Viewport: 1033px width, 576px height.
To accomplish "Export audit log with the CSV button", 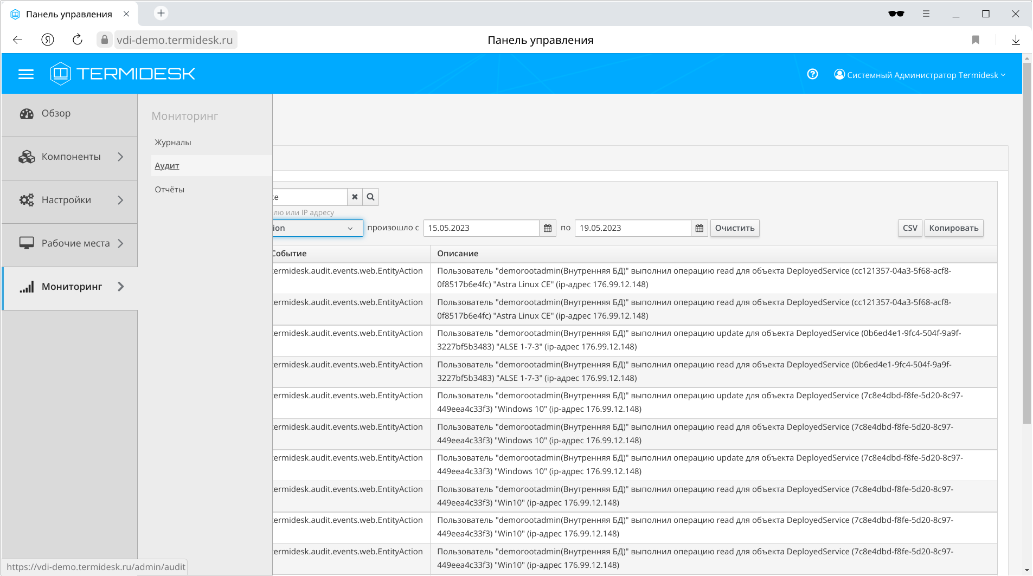I will point(909,228).
